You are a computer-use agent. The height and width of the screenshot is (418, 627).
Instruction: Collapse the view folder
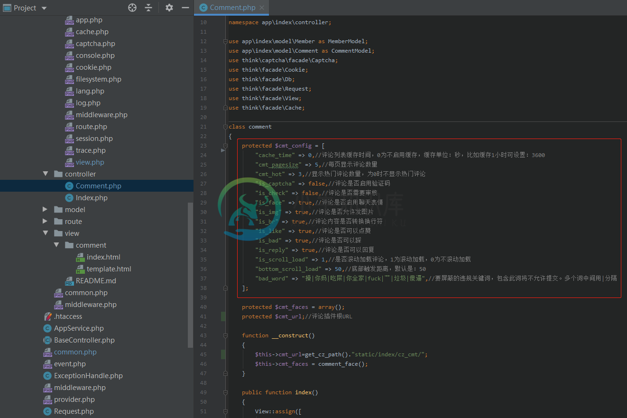pos(46,233)
